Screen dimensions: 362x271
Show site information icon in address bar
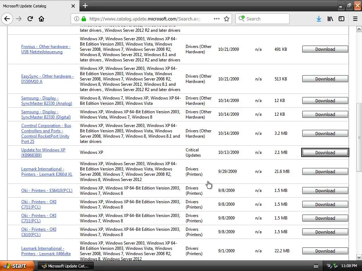click(77, 19)
